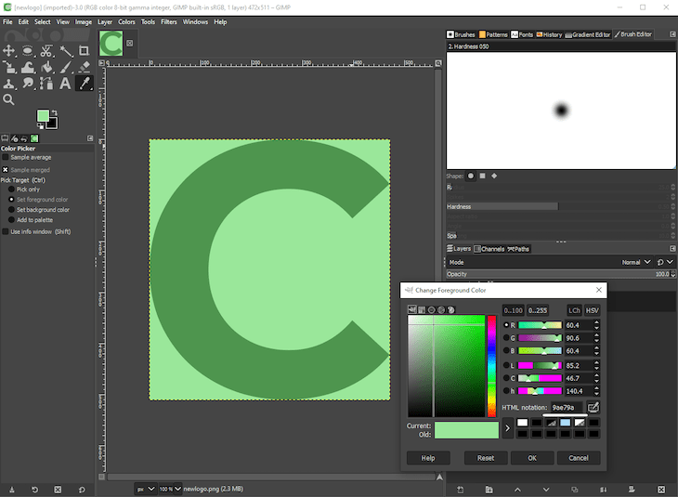Viewport: 678px width, 497px height.
Task: Activate the Text tool
Action: click(x=65, y=84)
